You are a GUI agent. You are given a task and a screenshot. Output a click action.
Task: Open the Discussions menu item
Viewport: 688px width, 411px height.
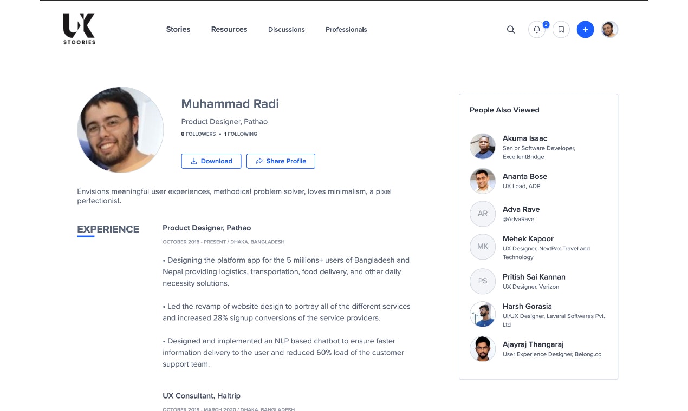(286, 30)
